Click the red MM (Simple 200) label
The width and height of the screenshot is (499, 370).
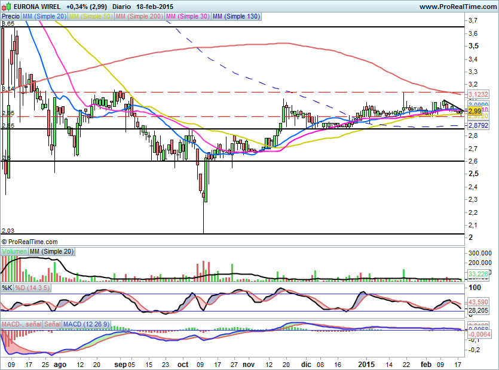(139, 17)
